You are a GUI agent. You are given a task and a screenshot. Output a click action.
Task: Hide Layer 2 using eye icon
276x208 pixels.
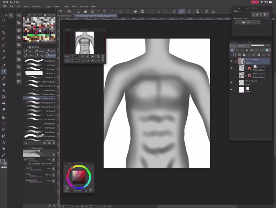tap(231, 61)
